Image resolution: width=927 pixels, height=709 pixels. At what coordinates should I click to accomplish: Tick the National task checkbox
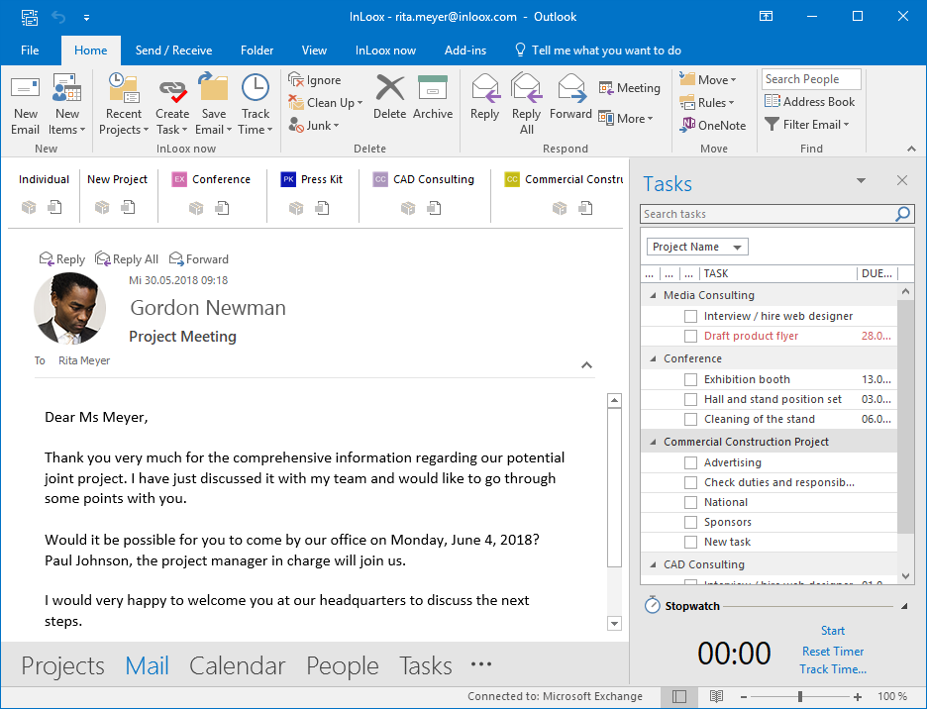pos(690,502)
